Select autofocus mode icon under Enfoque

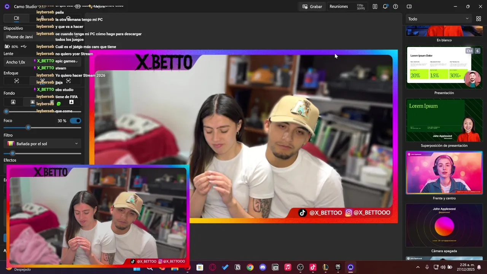pos(16,81)
